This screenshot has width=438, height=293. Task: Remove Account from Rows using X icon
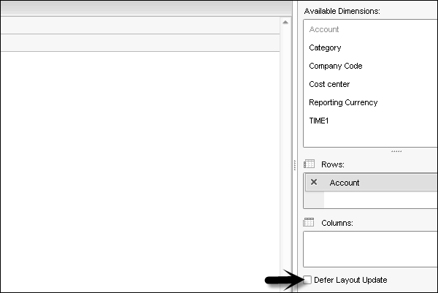click(x=314, y=183)
